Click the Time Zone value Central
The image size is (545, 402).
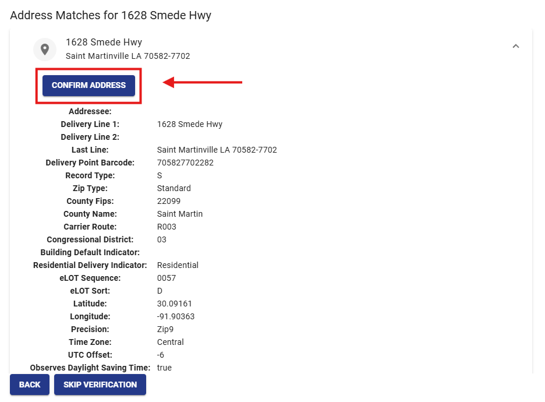(x=170, y=342)
